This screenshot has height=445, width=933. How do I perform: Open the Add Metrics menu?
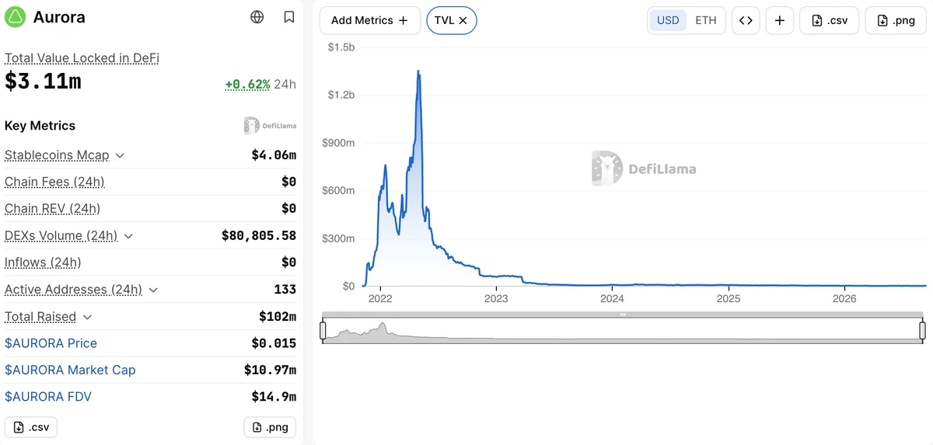point(370,20)
